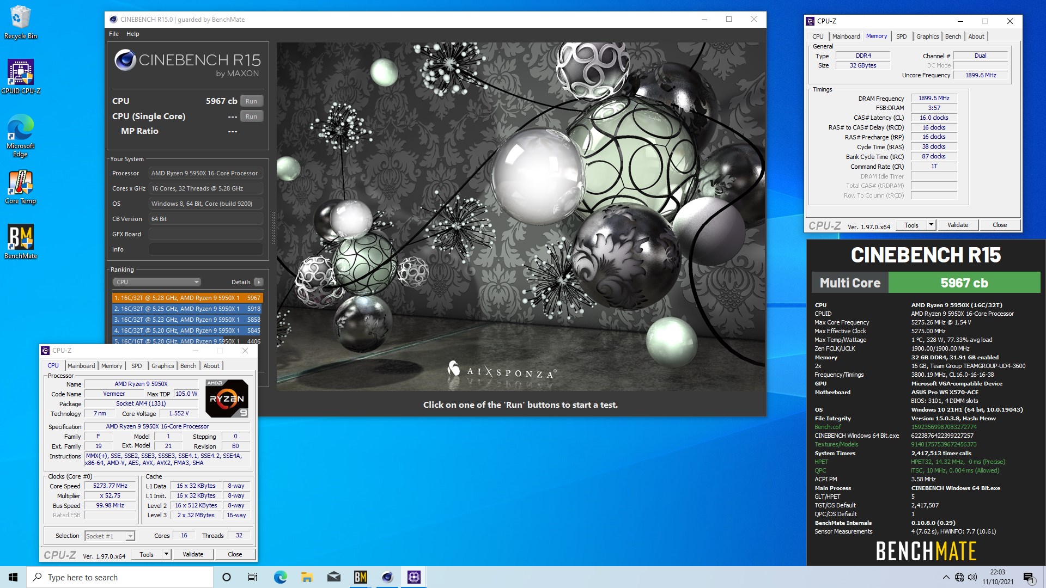
Task: Switch to SPD tab in lower CPU-Z
Action: [137, 366]
